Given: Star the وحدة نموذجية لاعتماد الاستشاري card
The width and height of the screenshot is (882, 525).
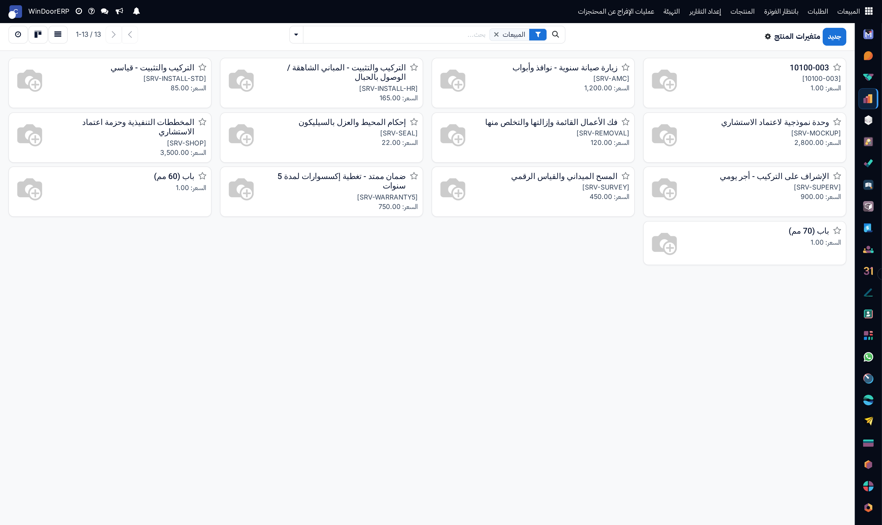Looking at the screenshot, I should (x=837, y=122).
